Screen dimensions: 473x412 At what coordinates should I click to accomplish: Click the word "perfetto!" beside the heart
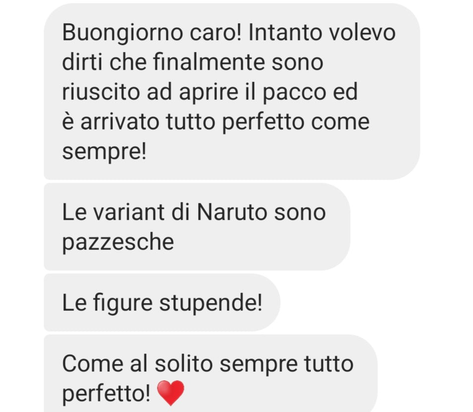click(x=106, y=394)
